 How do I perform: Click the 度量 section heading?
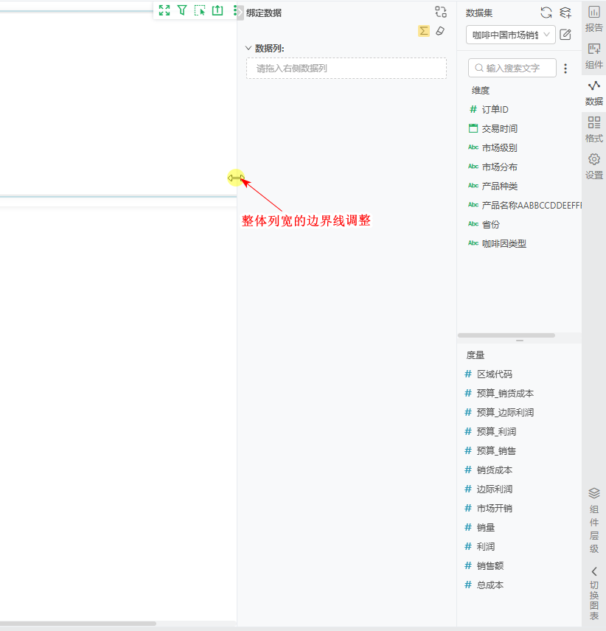pyautogui.click(x=476, y=355)
